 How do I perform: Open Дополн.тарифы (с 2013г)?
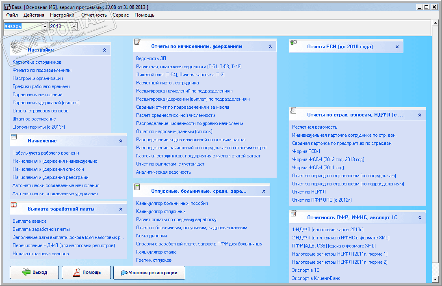39,127
